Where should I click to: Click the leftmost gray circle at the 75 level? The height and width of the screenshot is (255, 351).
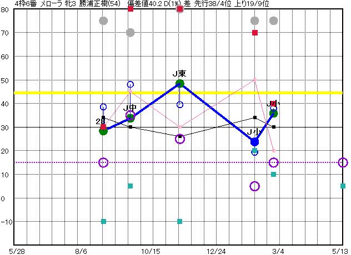(x=103, y=21)
